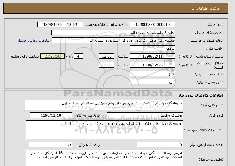Click the label گروه کالا

pos(216,115)
